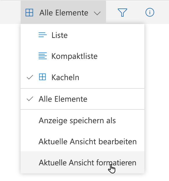Open Aktuelle Ansicht bearbeiten
Viewport: 169px width, 181px height.
tap(82, 142)
